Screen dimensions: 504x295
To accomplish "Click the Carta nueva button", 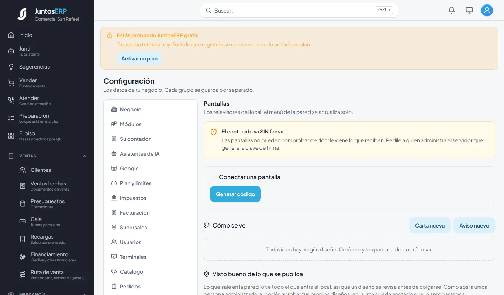I will (430, 225).
